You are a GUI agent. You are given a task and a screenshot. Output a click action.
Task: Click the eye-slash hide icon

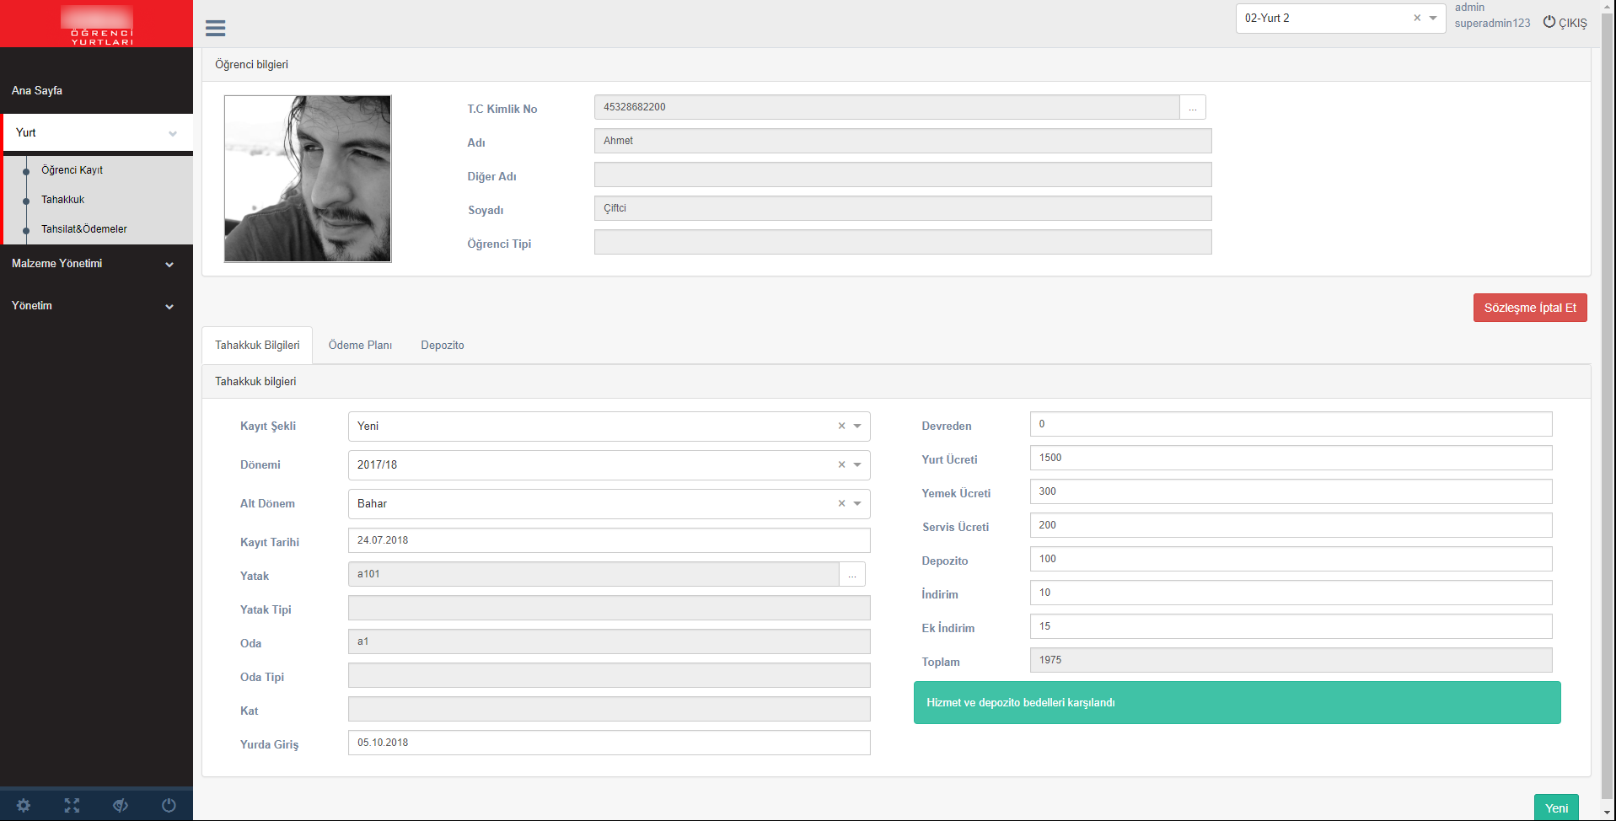point(121,805)
